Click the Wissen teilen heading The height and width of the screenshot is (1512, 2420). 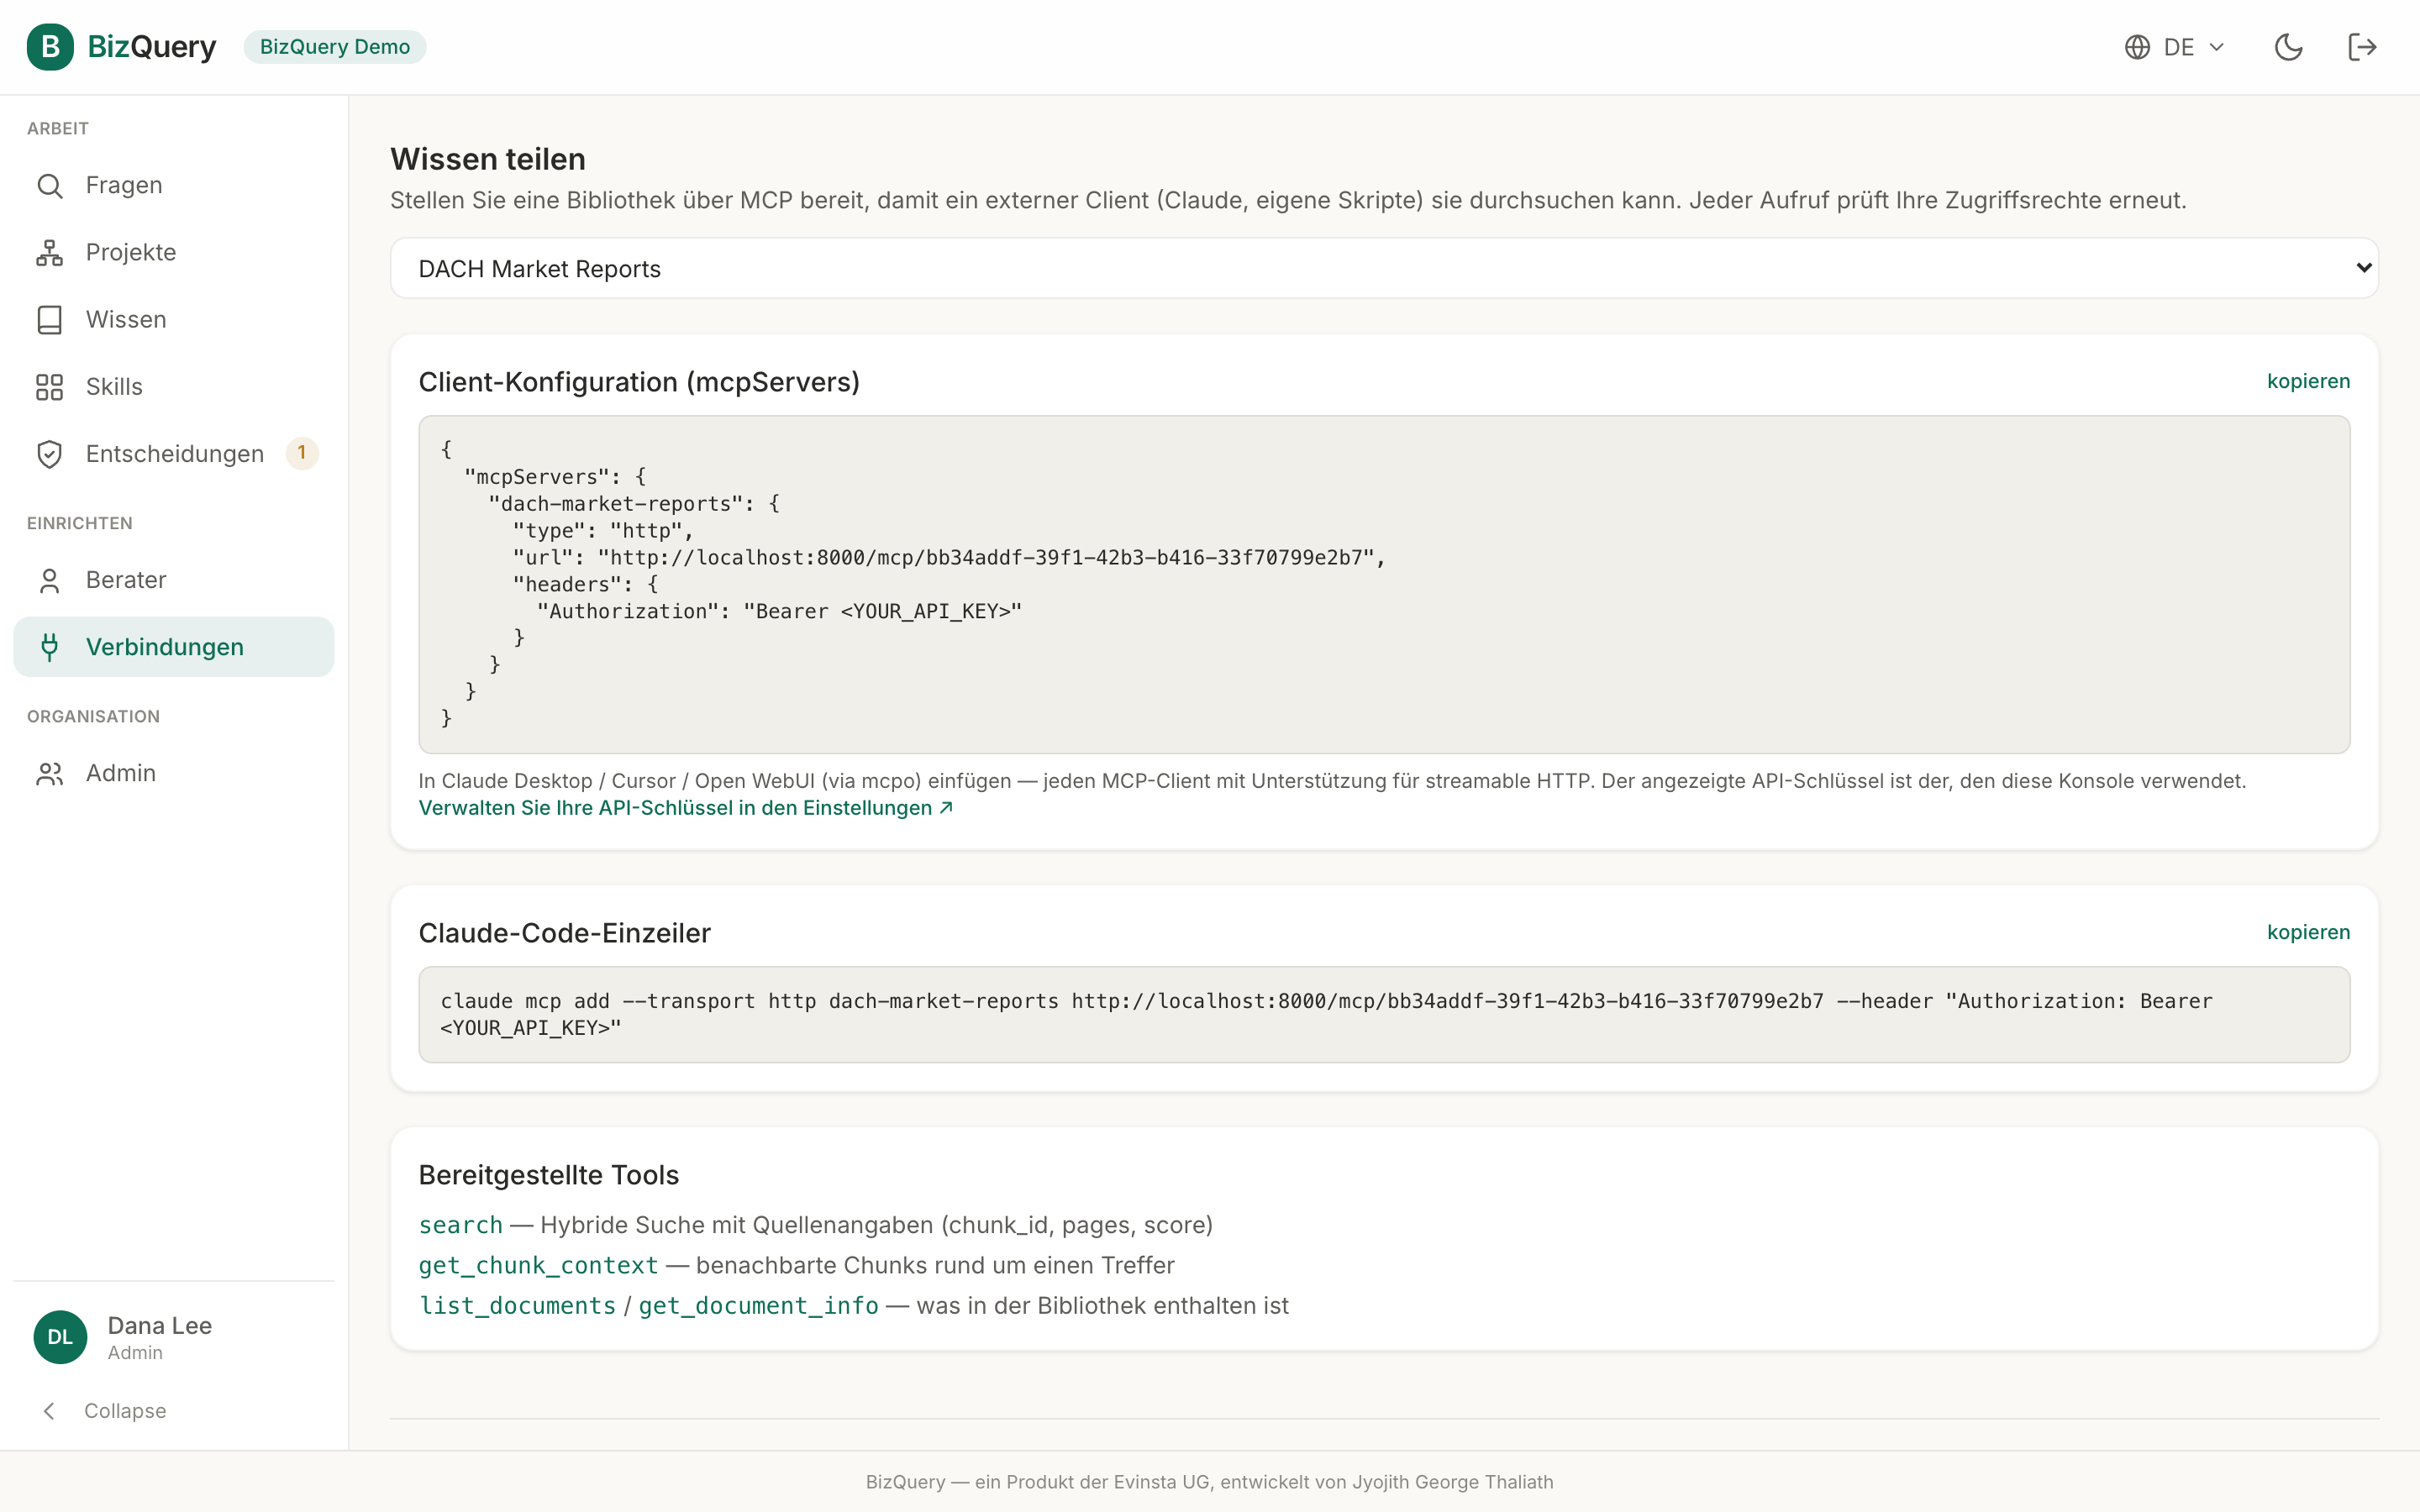point(488,159)
